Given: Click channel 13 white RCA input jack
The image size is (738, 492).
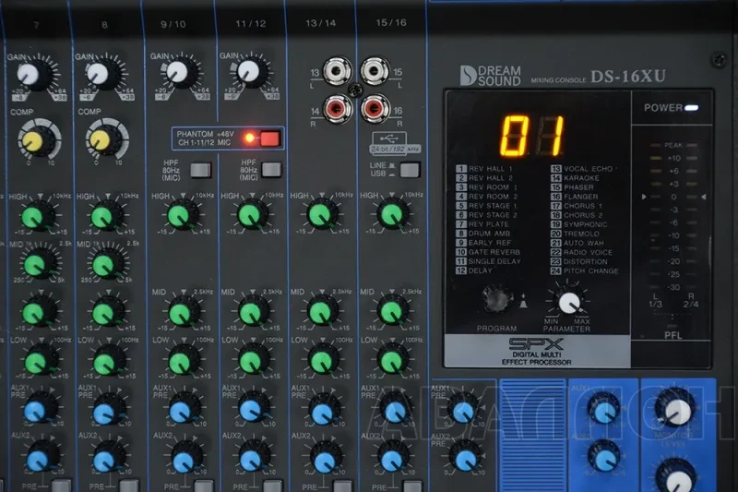Looking at the screenshot, I should pyautogui.click(x=337, y=71).
